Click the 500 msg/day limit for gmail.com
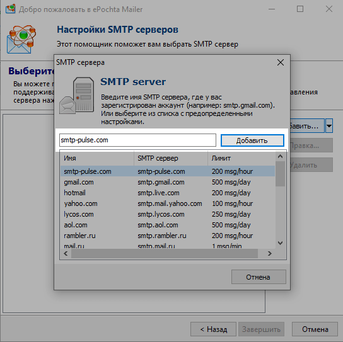This screenshot has width=343, height=342. [x=231, y=182]
